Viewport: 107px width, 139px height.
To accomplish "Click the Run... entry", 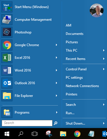I will (x=70, y=113).
